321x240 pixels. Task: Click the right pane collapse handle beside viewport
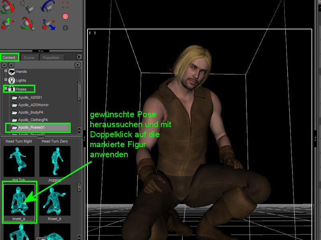coord(315,139)
